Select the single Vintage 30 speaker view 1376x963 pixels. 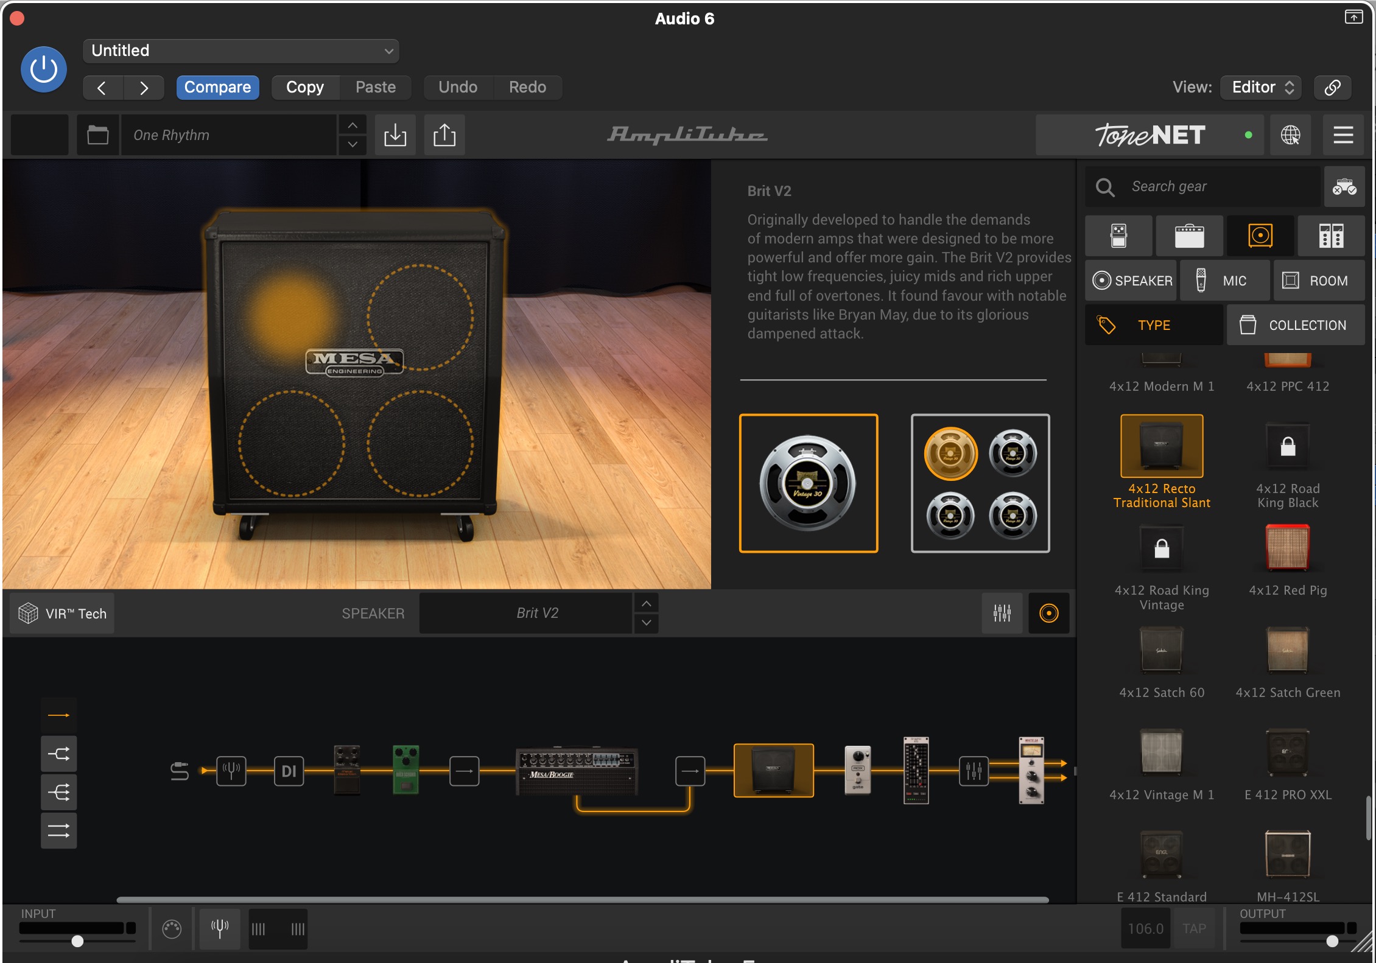point(809,483)
